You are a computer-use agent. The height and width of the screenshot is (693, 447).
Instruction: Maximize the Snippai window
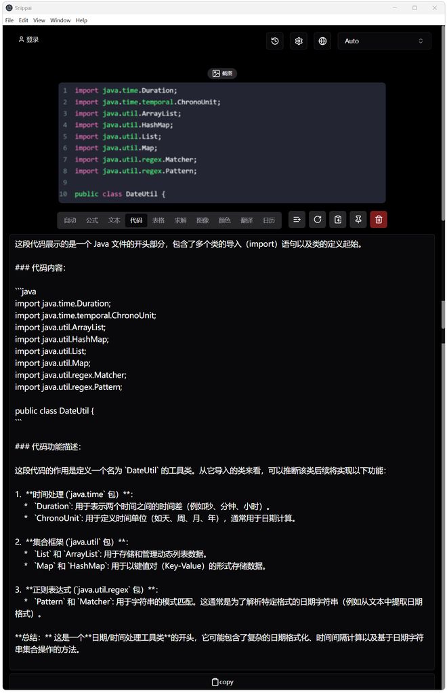(414, 8)
